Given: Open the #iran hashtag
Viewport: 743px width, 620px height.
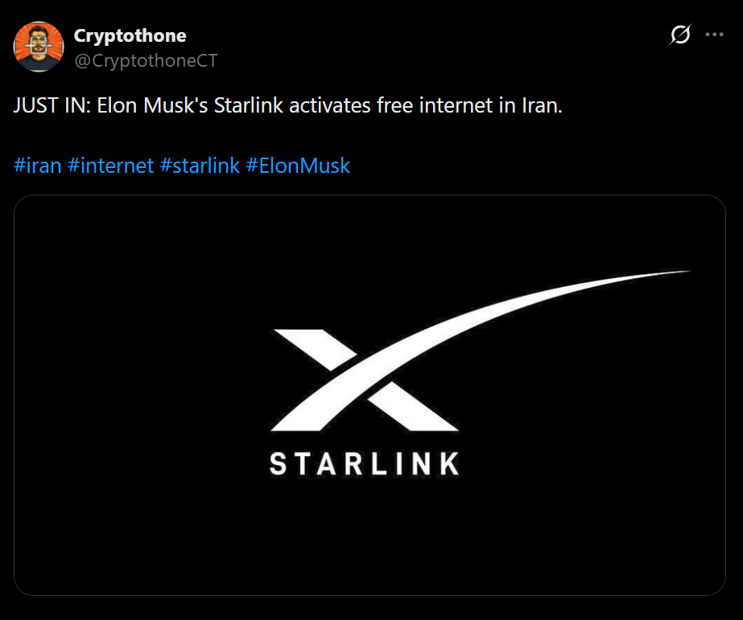Looking at the screenshot, I should 38,166.
